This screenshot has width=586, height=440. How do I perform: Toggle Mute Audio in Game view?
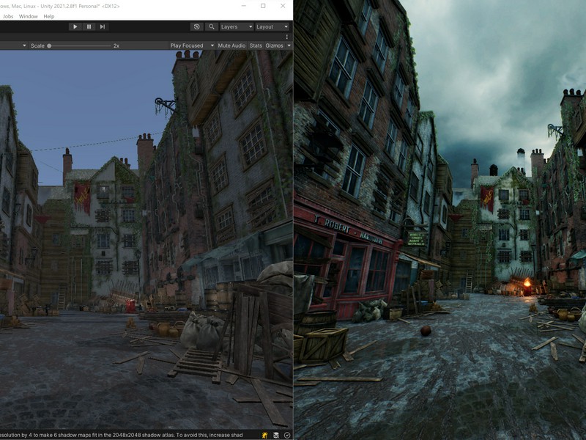click(231, 45)
